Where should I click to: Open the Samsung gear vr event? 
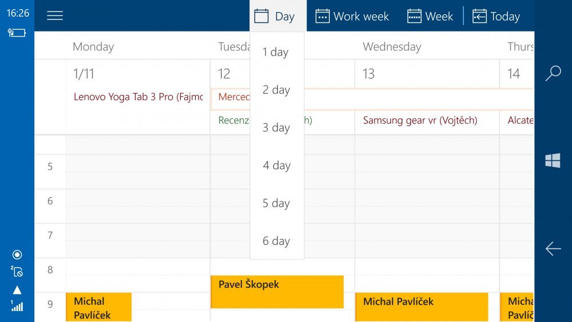click(x=420, y=120)
